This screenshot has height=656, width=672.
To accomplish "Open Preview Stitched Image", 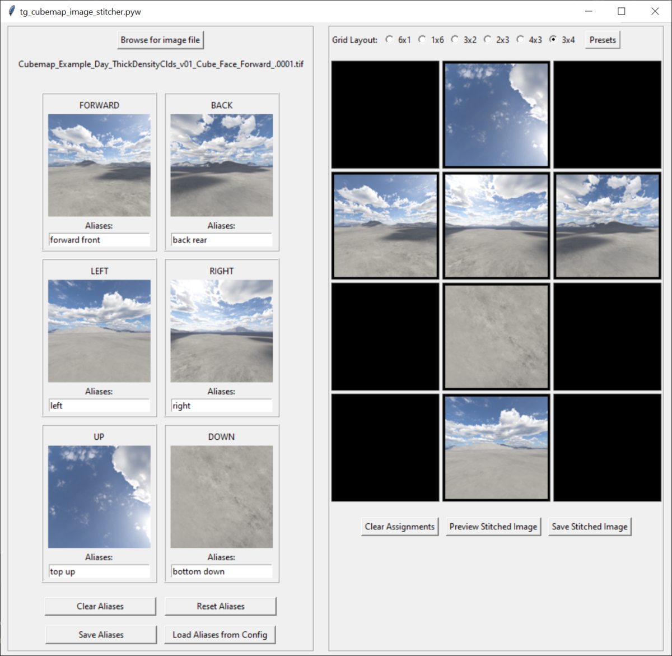I will tap(493, 527).
